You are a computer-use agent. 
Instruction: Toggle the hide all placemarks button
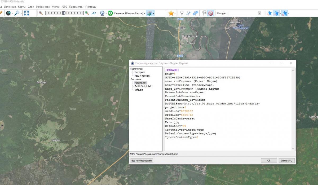point(211,13)
